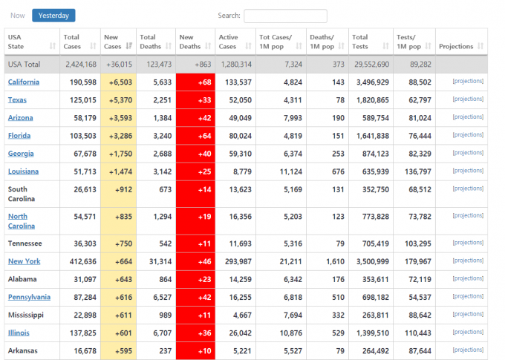This screenshot has width=505, height=360.
Task: Sort by Tests/1M pop column icon
Action: [x=429, y=47]
